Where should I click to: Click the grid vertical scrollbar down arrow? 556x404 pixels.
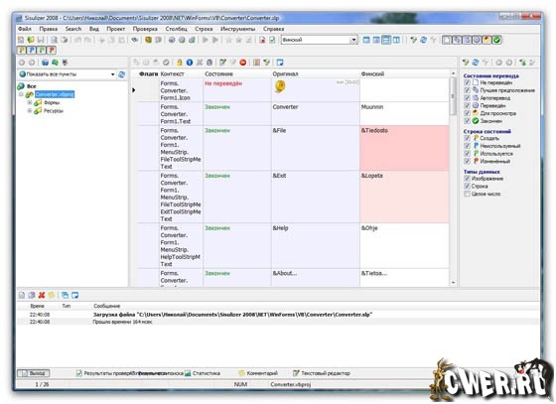[453, 283]
